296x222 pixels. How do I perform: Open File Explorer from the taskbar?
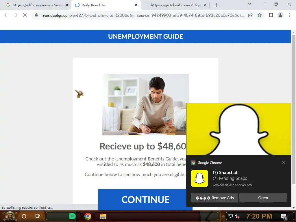pyautogui.click(x=103, y=216)
